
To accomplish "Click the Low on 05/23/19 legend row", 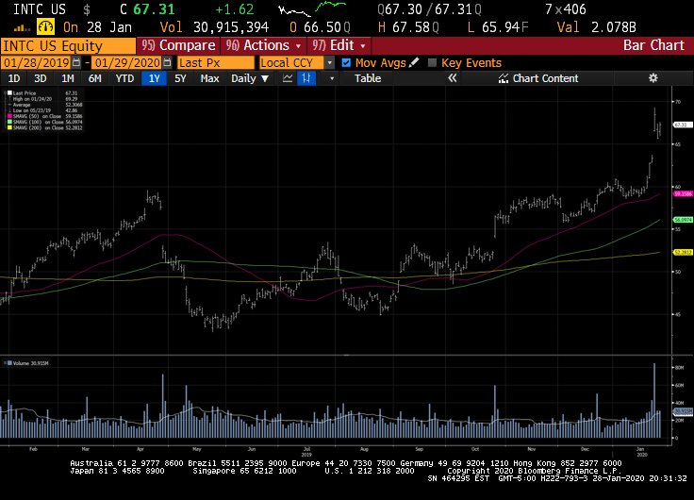I will click(43, 110).
